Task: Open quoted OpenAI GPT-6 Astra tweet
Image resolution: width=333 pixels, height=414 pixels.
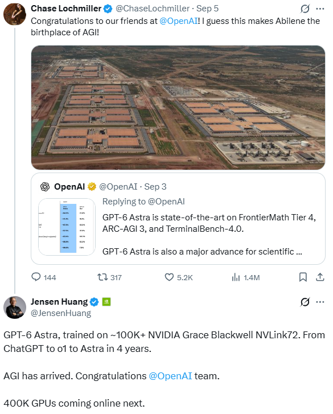Action: (x=178, y=219)
